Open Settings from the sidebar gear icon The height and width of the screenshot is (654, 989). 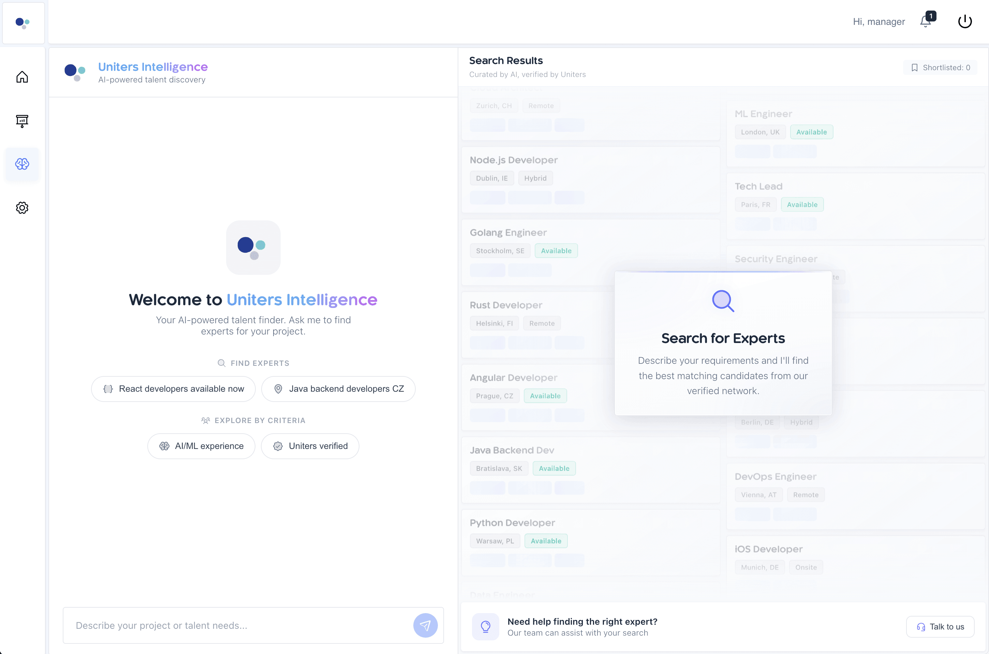point(22,207)
